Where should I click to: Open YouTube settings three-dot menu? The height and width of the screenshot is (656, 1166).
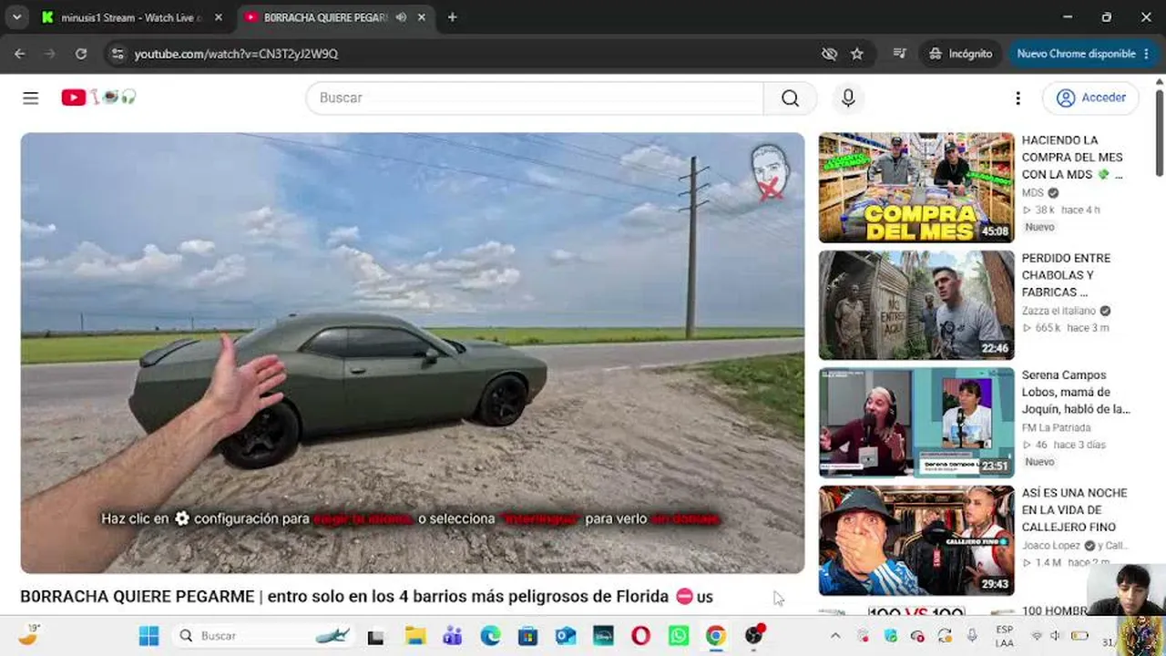click(x=1018, y=97)
